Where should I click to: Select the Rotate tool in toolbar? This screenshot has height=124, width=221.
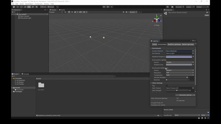click(x=21, y=7)
